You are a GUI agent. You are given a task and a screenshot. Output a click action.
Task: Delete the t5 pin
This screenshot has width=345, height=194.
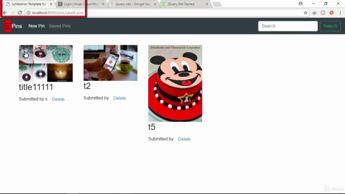(x=184, y=139)
